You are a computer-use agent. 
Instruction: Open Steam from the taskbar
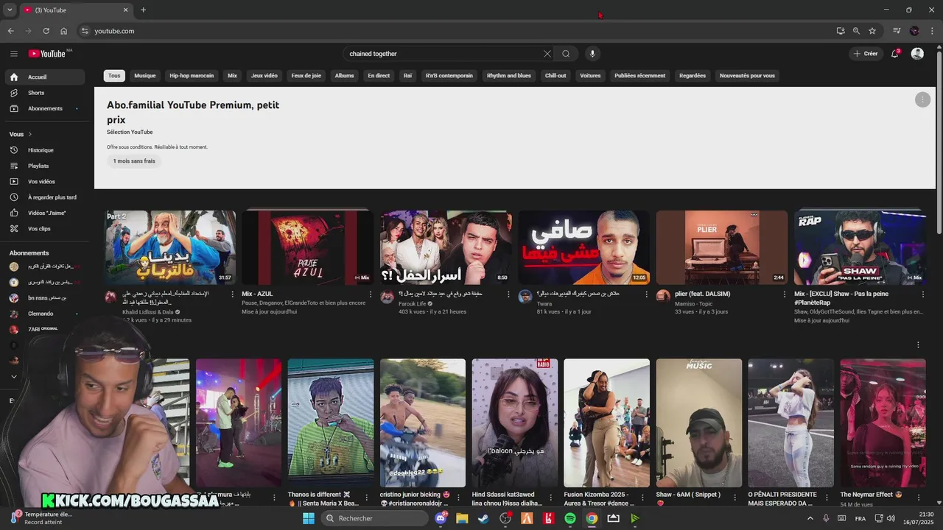point(483,518)
